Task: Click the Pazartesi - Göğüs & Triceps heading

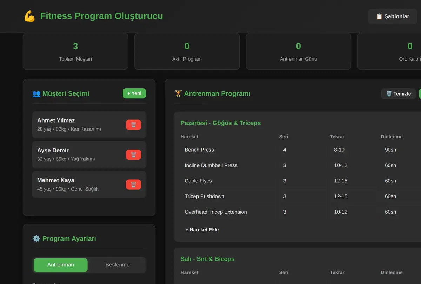Action: [x=221, y=123]
